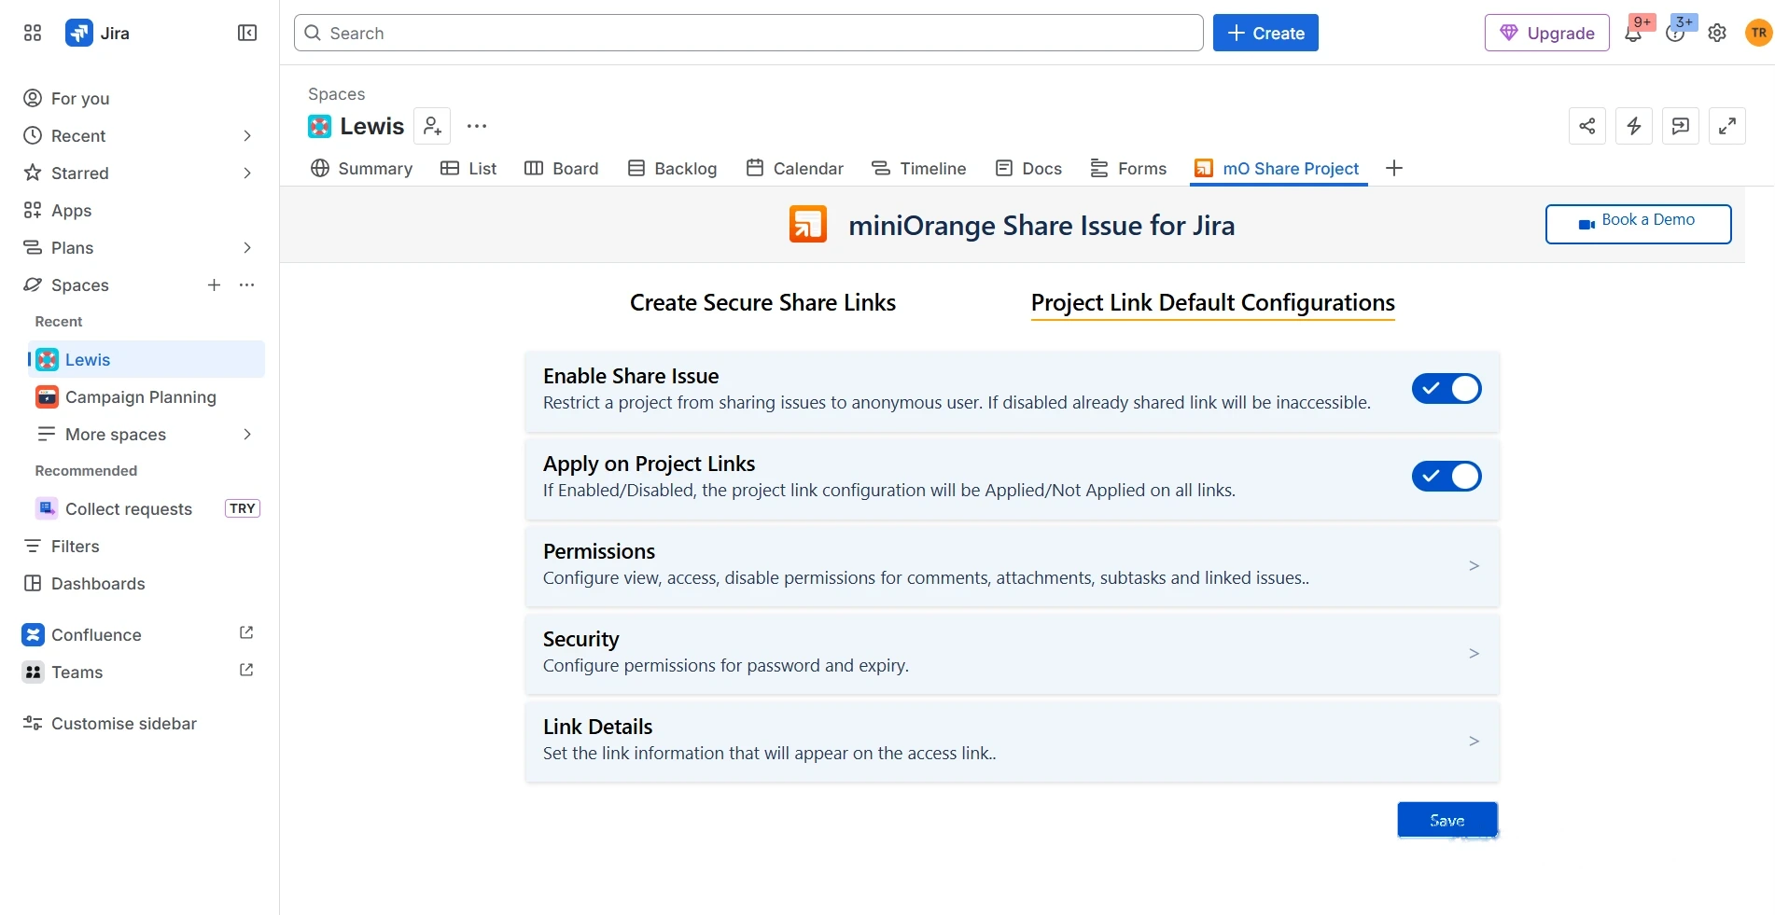Focus the Search input field

pyautogui.click(x=748, y=33)
